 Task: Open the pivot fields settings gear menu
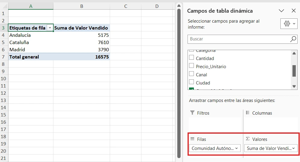pos(289,24)
